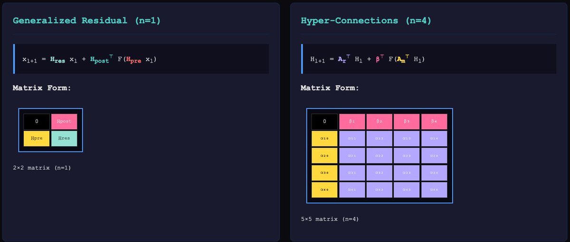Click the '5×5 matrix (n=4)' caption
570x242 pixels.
[330, 219]
